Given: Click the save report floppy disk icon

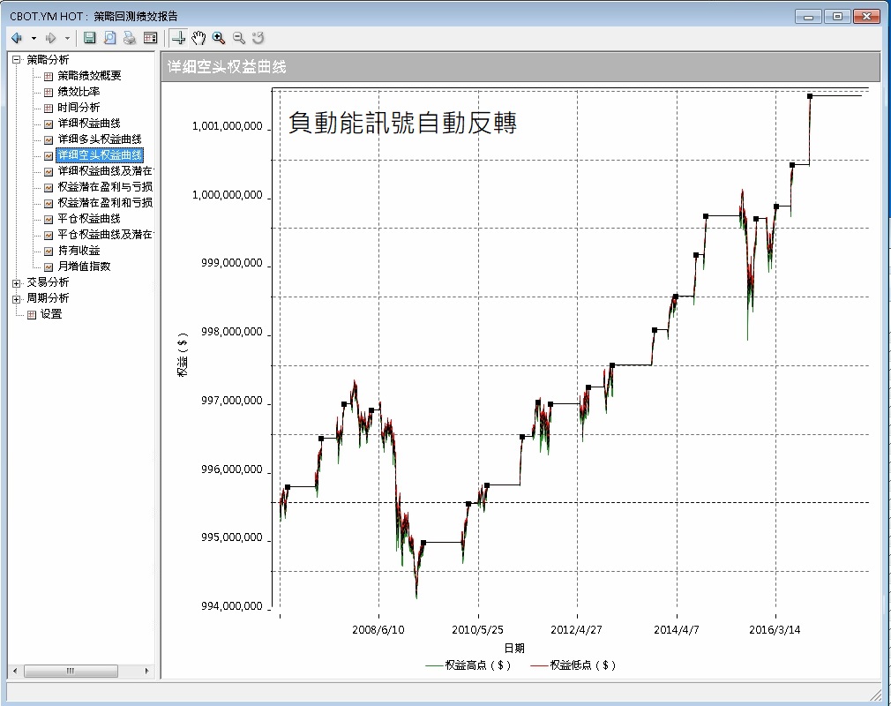Looking at the screenshot, I should [x=89, y=38].
